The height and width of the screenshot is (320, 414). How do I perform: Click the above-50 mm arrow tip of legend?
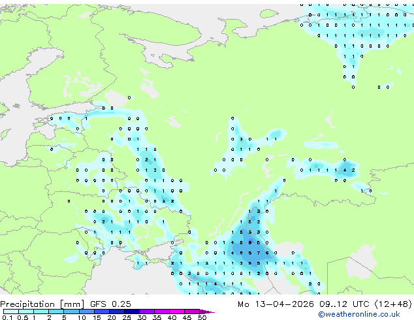click(207, 312)
